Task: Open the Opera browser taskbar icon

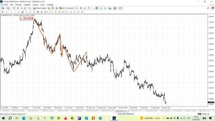Action: click(93, 118)
